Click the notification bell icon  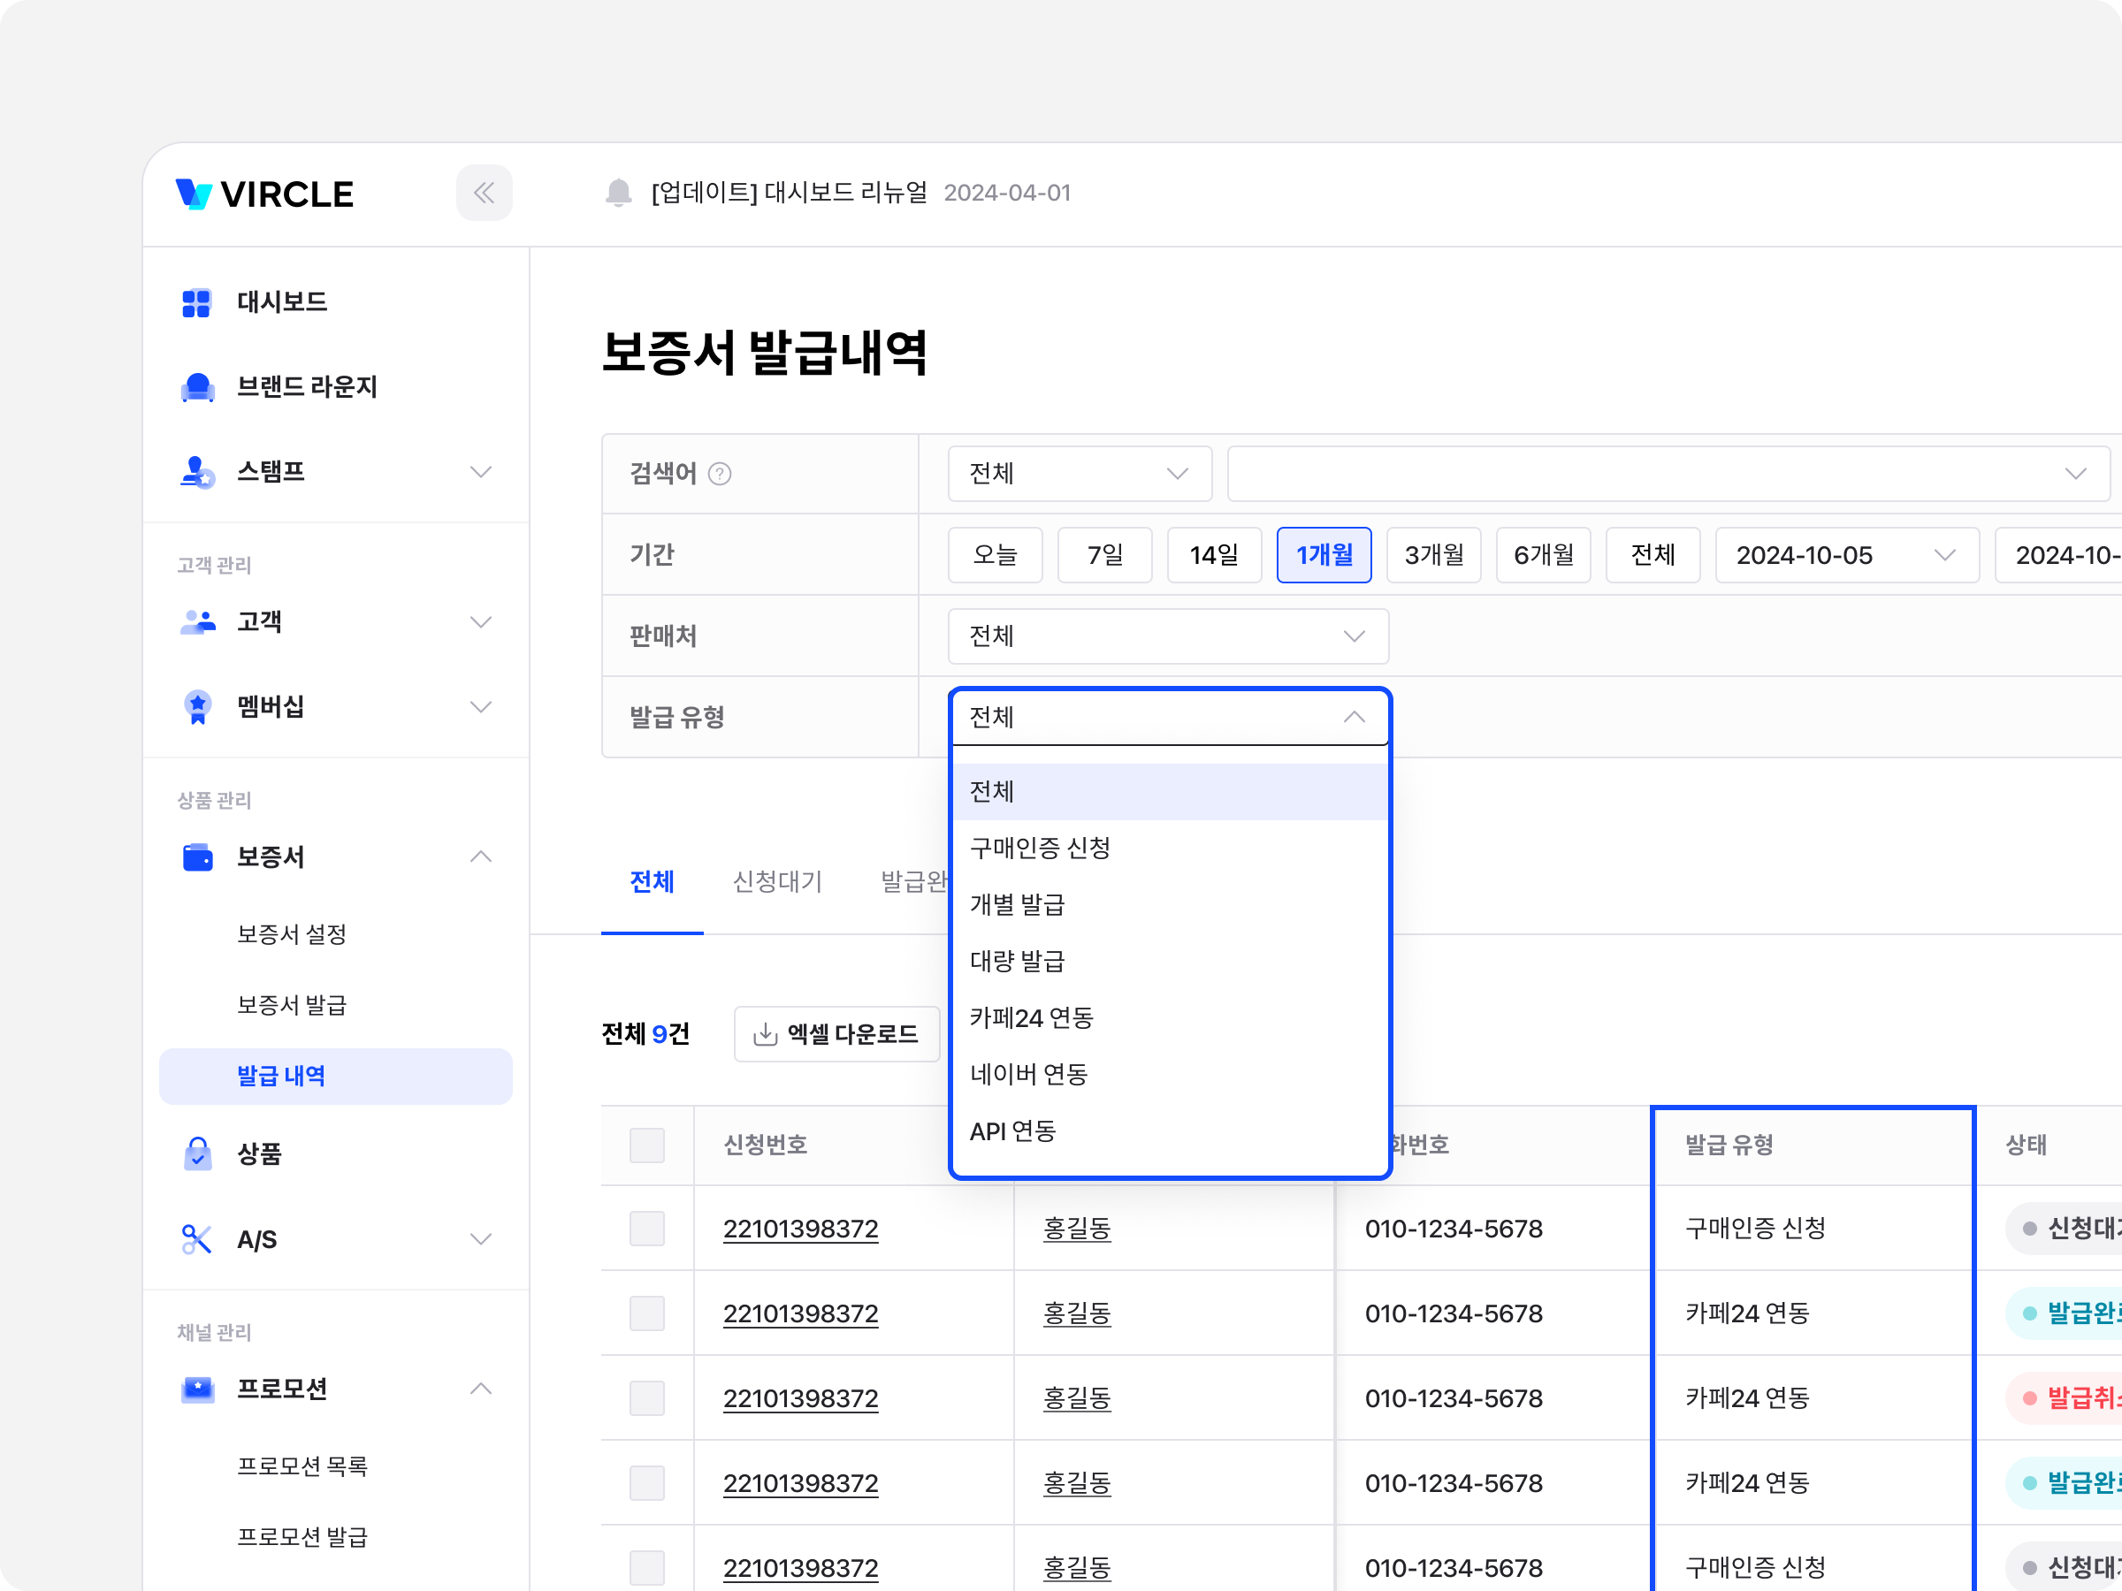point(619,193)
